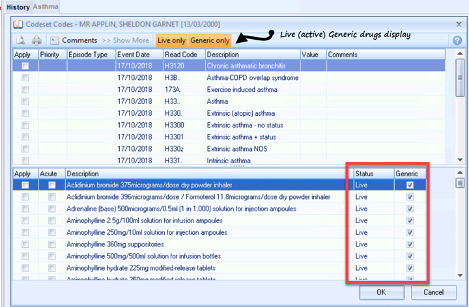The width and height of the screenshot is (469, 307).
Task: Close the Codeset Codes dialog
Action: pyautogui.click(x=459, y=24)
